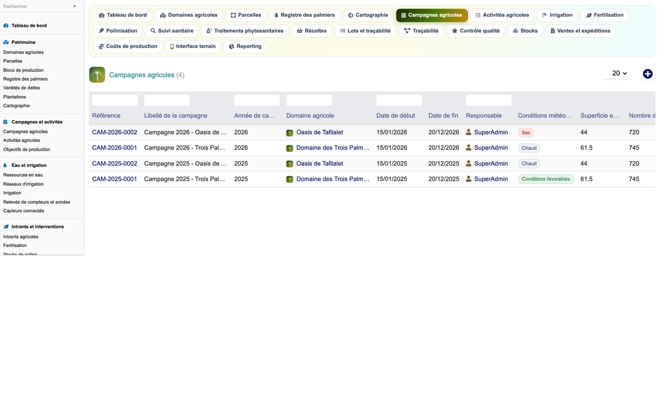Screen dimensions: 667x413
Task: Click the Tableau de bord gauge icon in sidebar
Action: click(6, 26)
